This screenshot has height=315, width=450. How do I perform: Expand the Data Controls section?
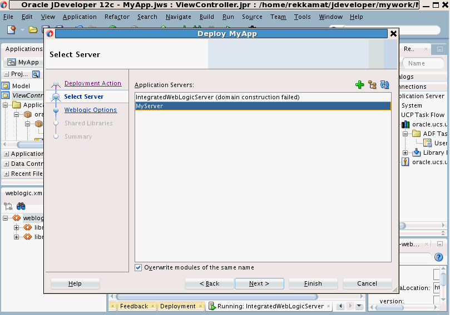tap(6, 164)
